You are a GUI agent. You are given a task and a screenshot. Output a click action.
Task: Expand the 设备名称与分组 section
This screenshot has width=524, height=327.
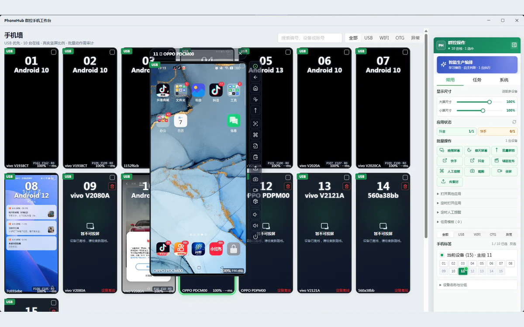point(477,285)
